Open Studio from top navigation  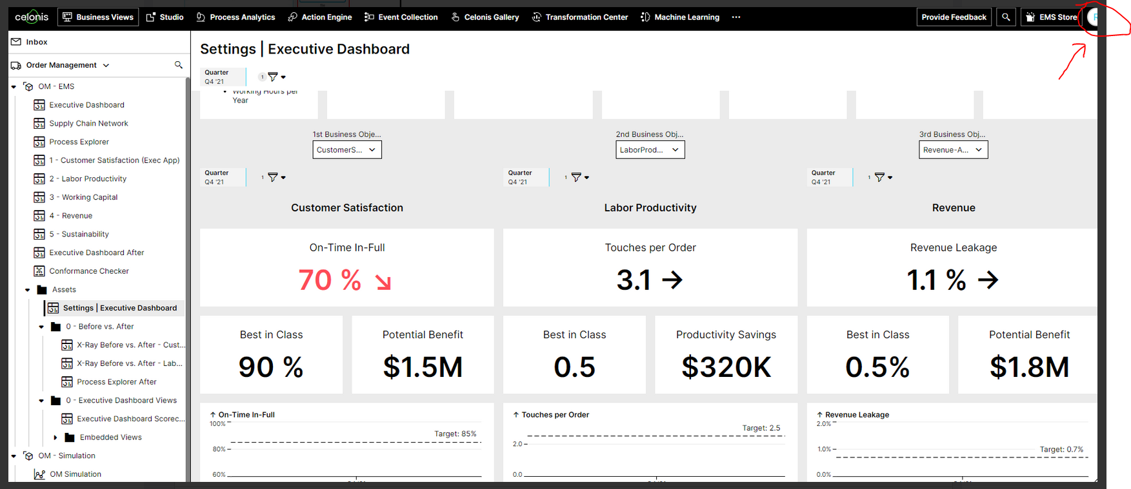[165, 17]
